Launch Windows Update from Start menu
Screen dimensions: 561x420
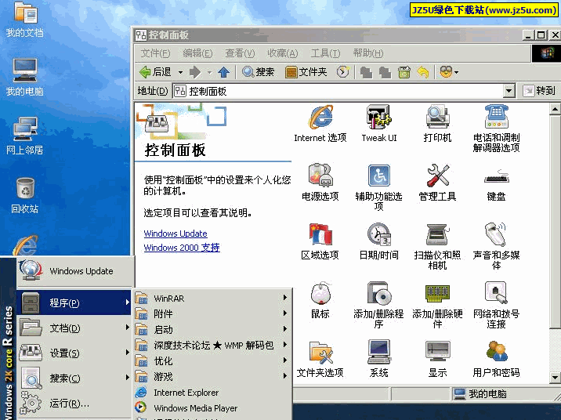point(74,271)
